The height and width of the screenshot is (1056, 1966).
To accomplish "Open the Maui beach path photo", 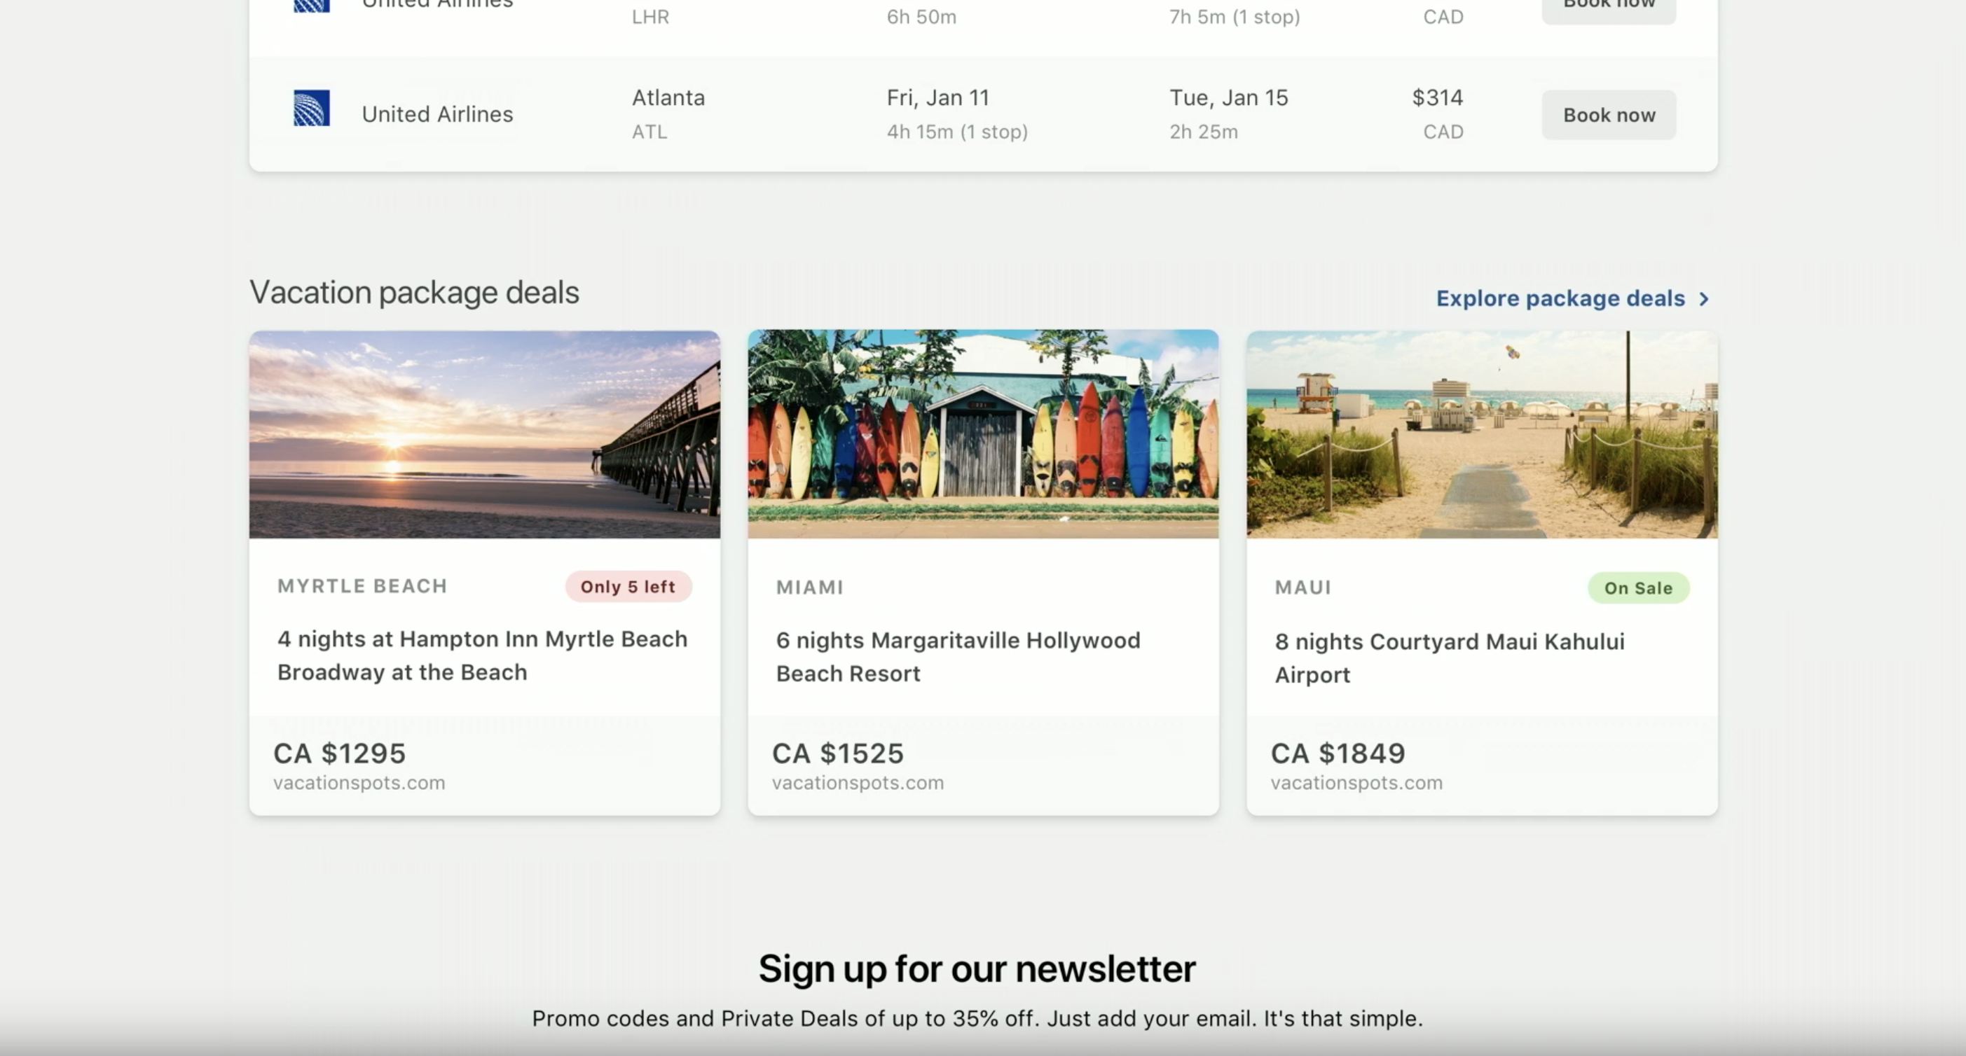I will point(1481,434).
